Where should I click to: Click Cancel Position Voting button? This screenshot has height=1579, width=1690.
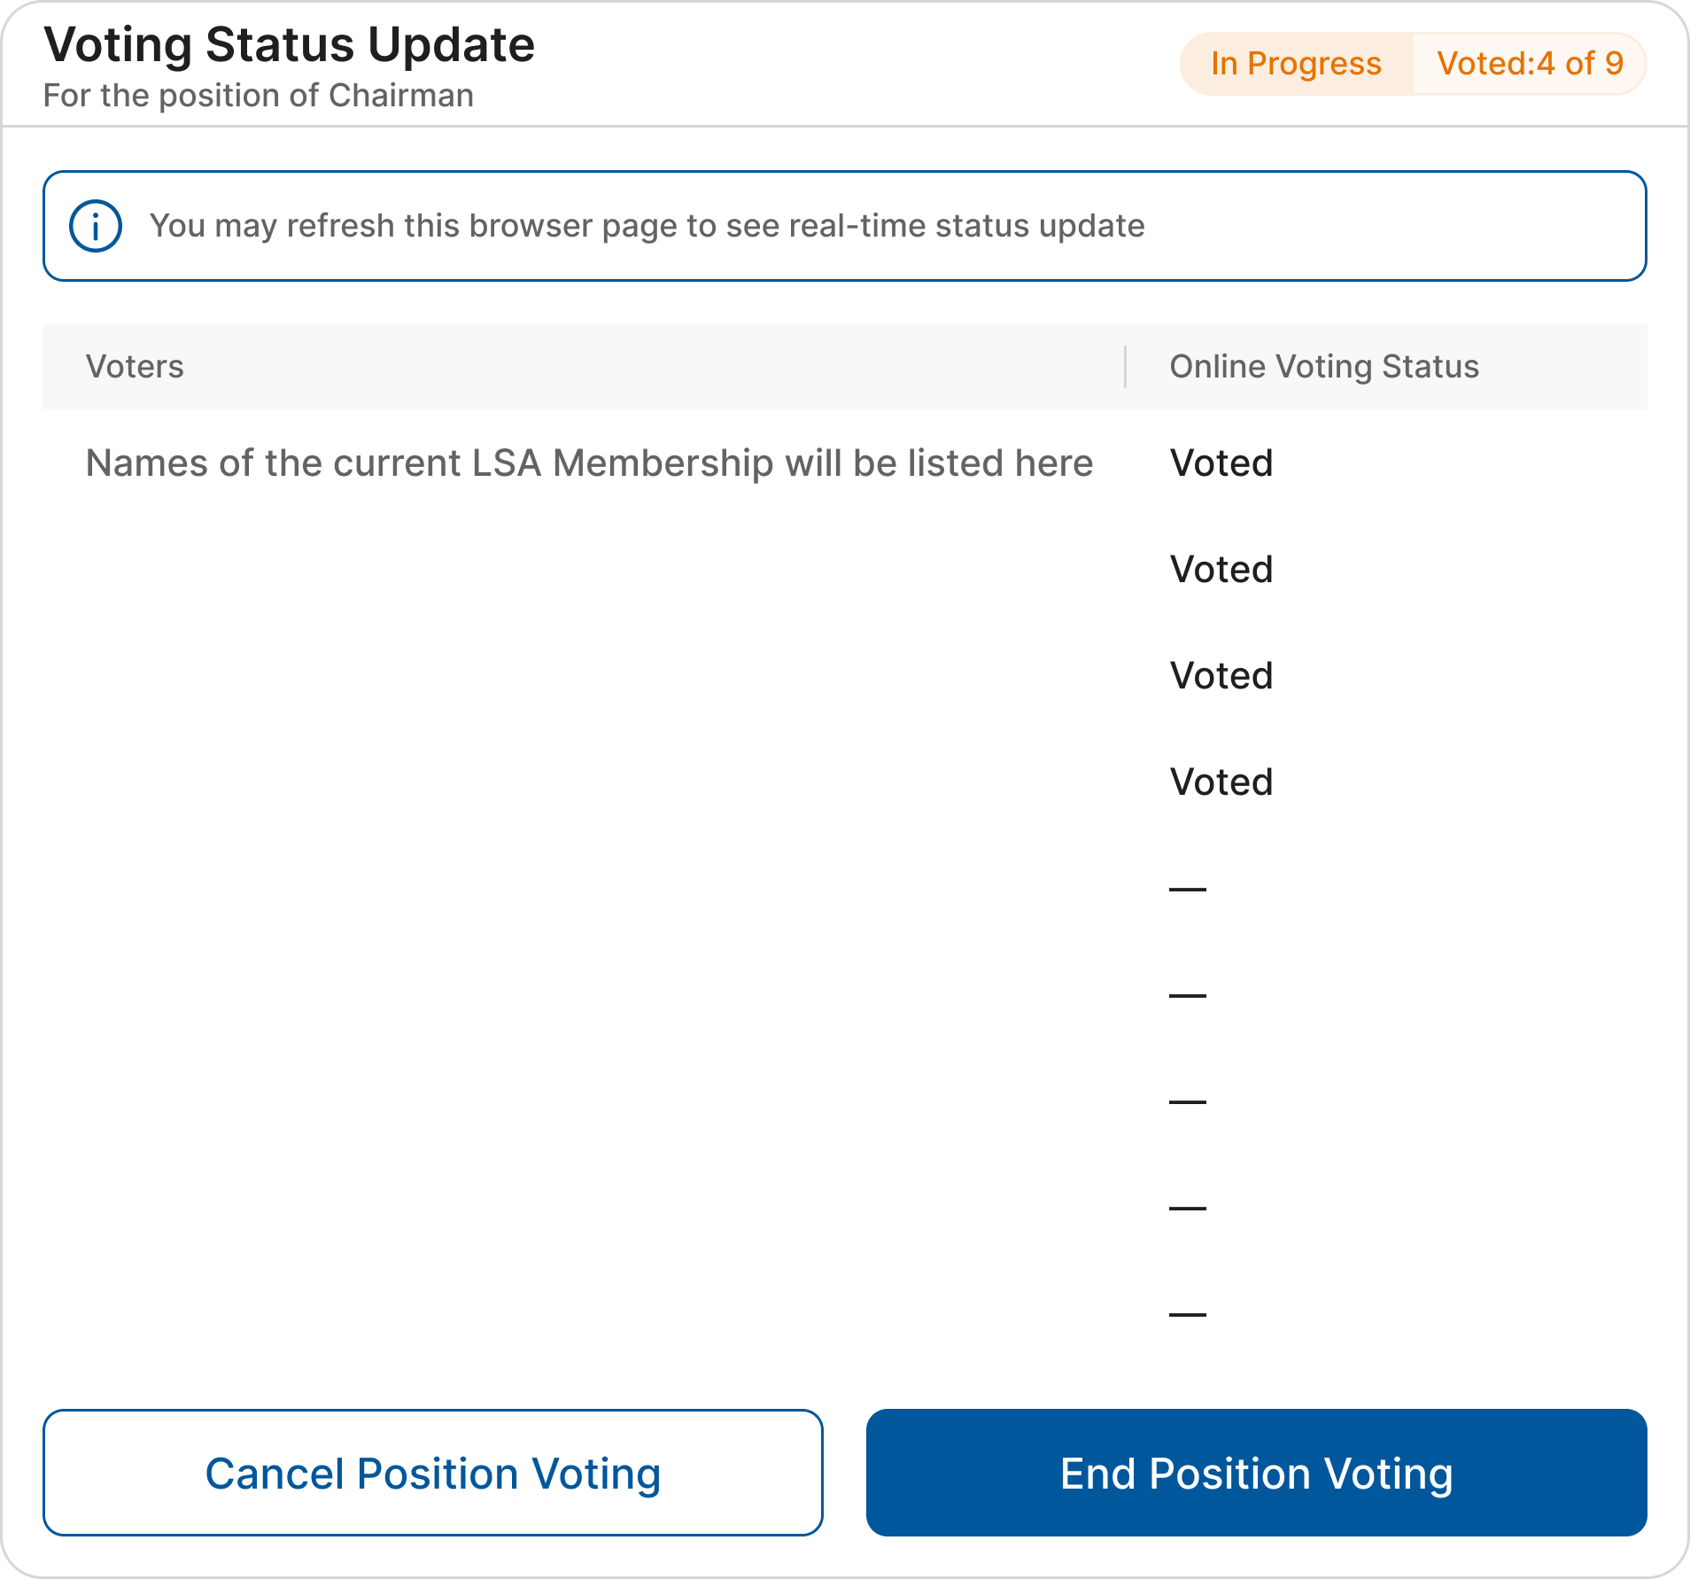point(433,1473)
